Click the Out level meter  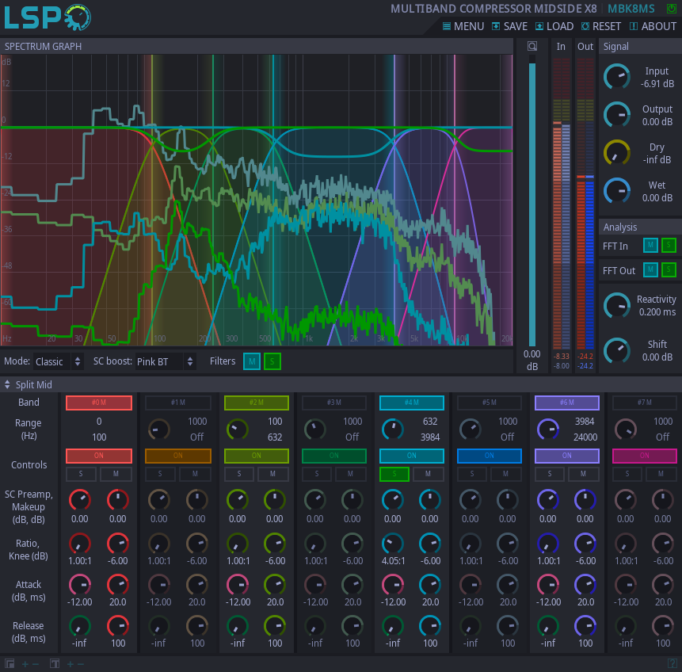point(585,202)
